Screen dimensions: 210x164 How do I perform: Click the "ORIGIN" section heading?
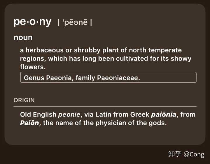pyautogui.click(x=24, y=100)
